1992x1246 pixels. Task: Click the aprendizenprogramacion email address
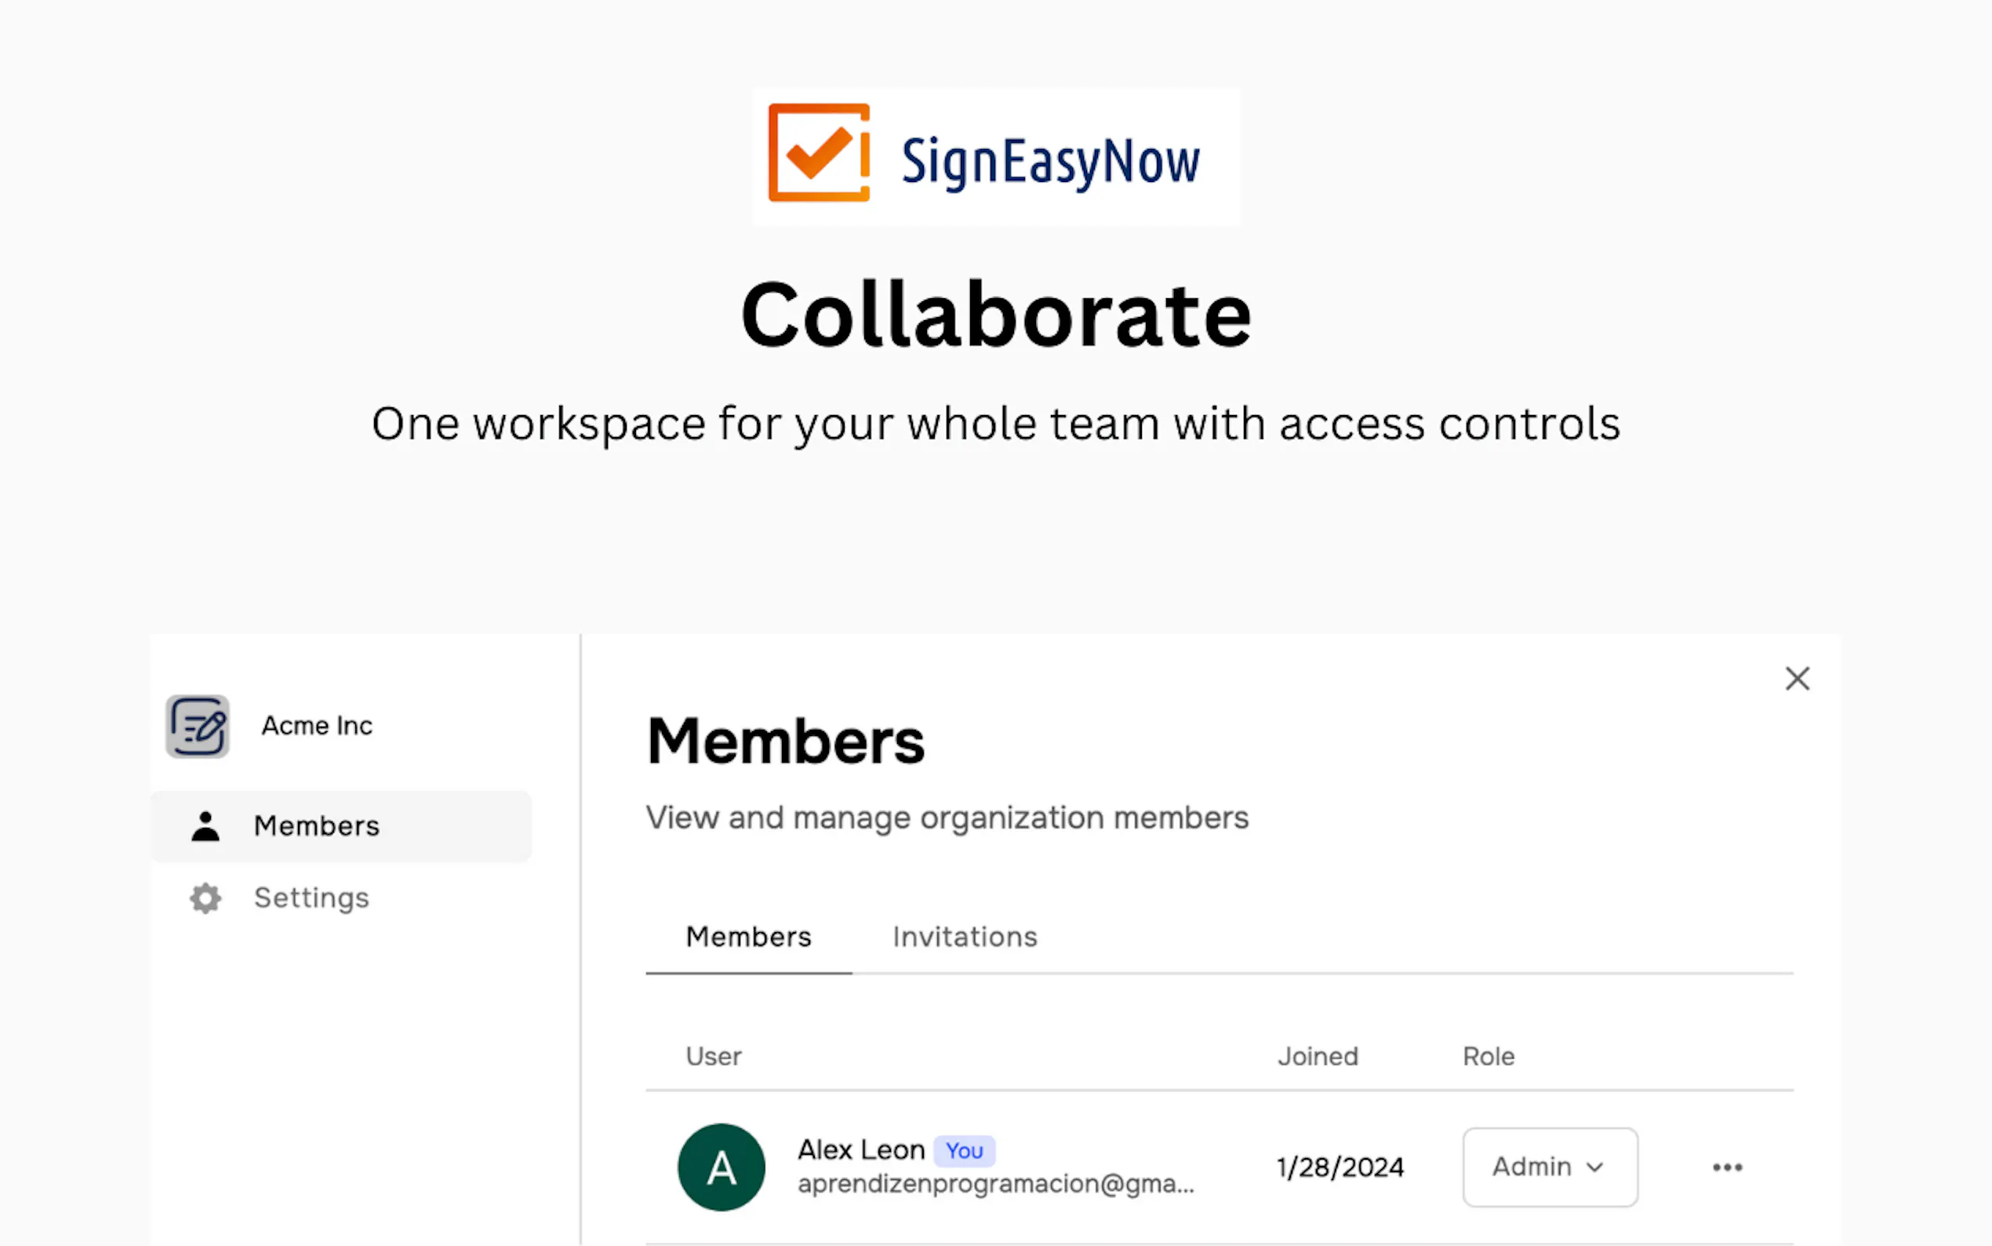point(994,1184)
